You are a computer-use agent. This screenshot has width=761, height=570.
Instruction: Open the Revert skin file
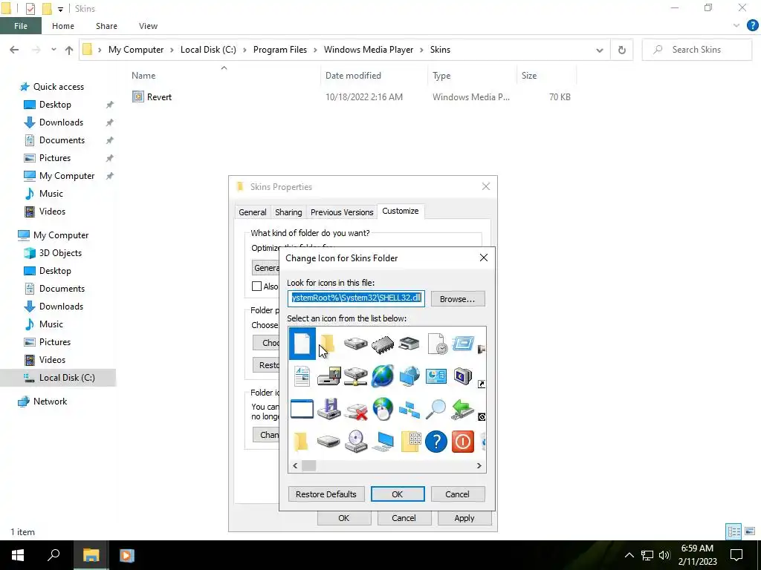[x=159, y=97]
